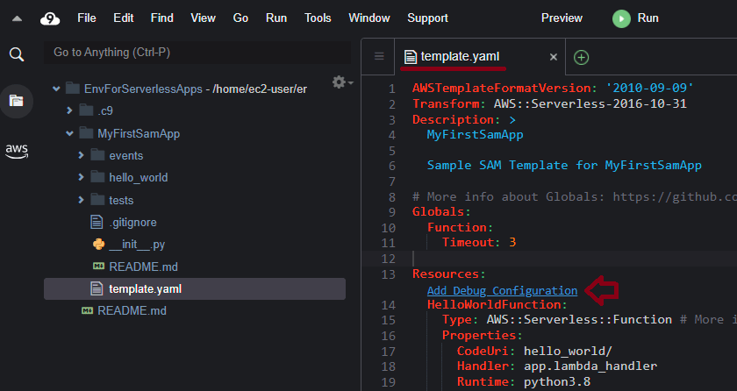
Task: Open the Environment file tree panel icon
Action: point(17,101)
